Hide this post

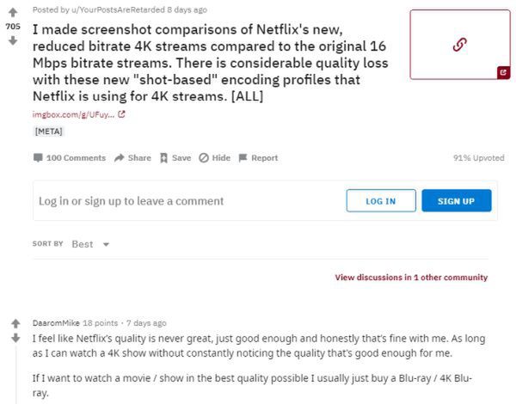pos(214,158)
